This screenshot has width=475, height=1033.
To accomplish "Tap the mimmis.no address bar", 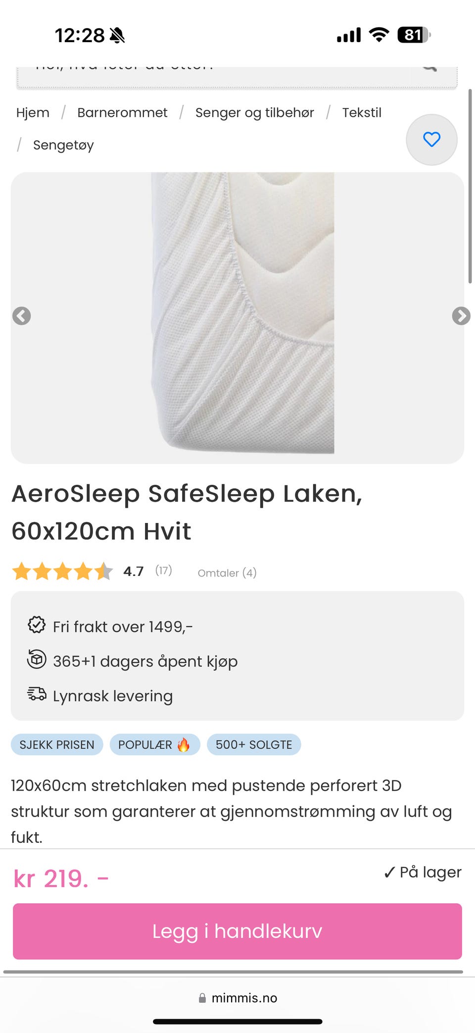I will pyautogui.click(x=237, y=998).
